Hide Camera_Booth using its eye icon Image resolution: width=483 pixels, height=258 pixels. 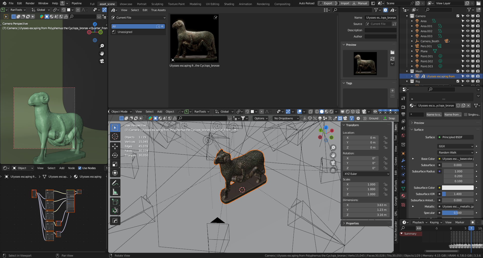(x=468, y=41)
